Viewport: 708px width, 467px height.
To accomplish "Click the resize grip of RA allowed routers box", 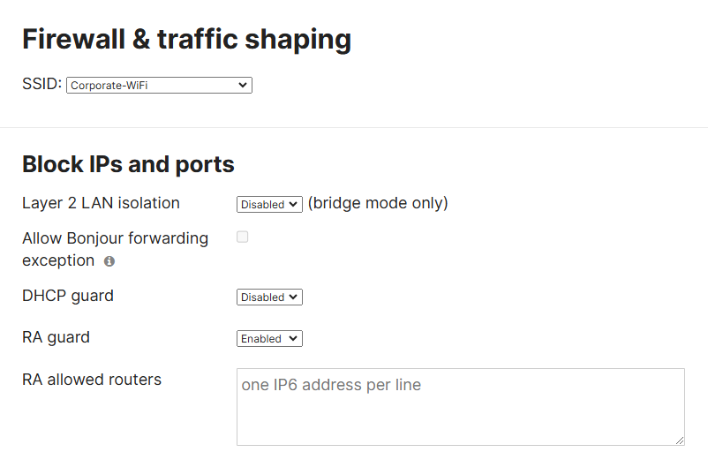I will click(680, 441).
